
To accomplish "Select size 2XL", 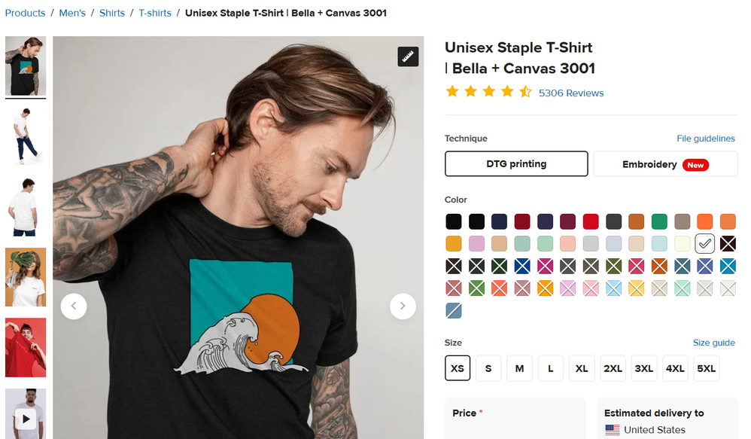I will (x=613, y=368).
